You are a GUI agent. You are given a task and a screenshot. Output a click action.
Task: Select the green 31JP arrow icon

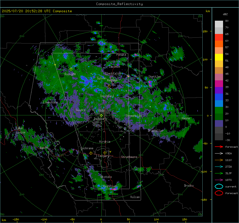(219, 173)
